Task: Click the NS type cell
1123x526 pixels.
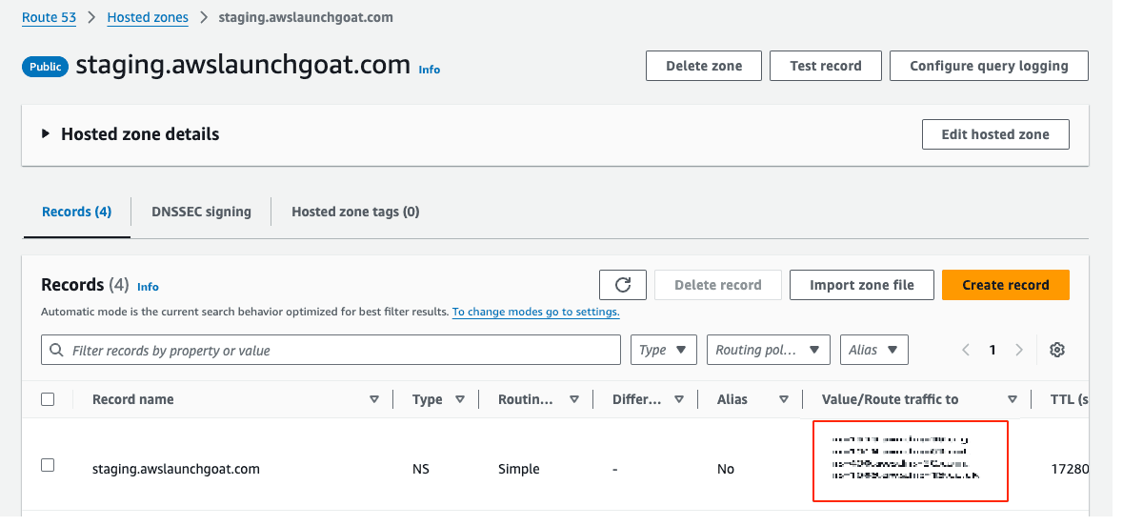Action: 420,470
